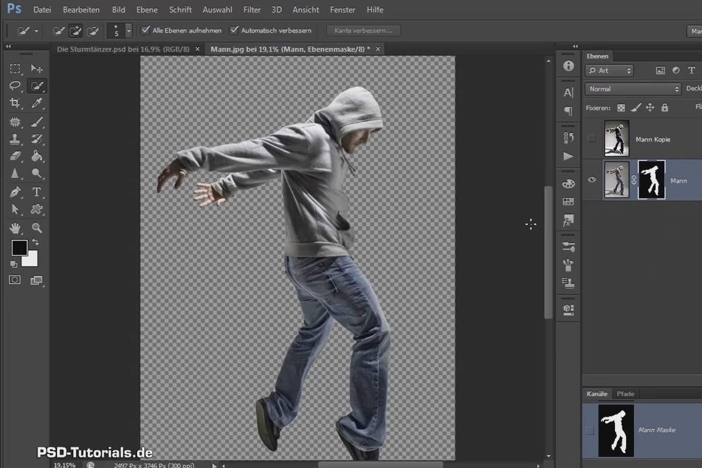This screenshot has height=468, width=702.
Task: Show the Mann Kopie layer
Action: pos(591,139)
